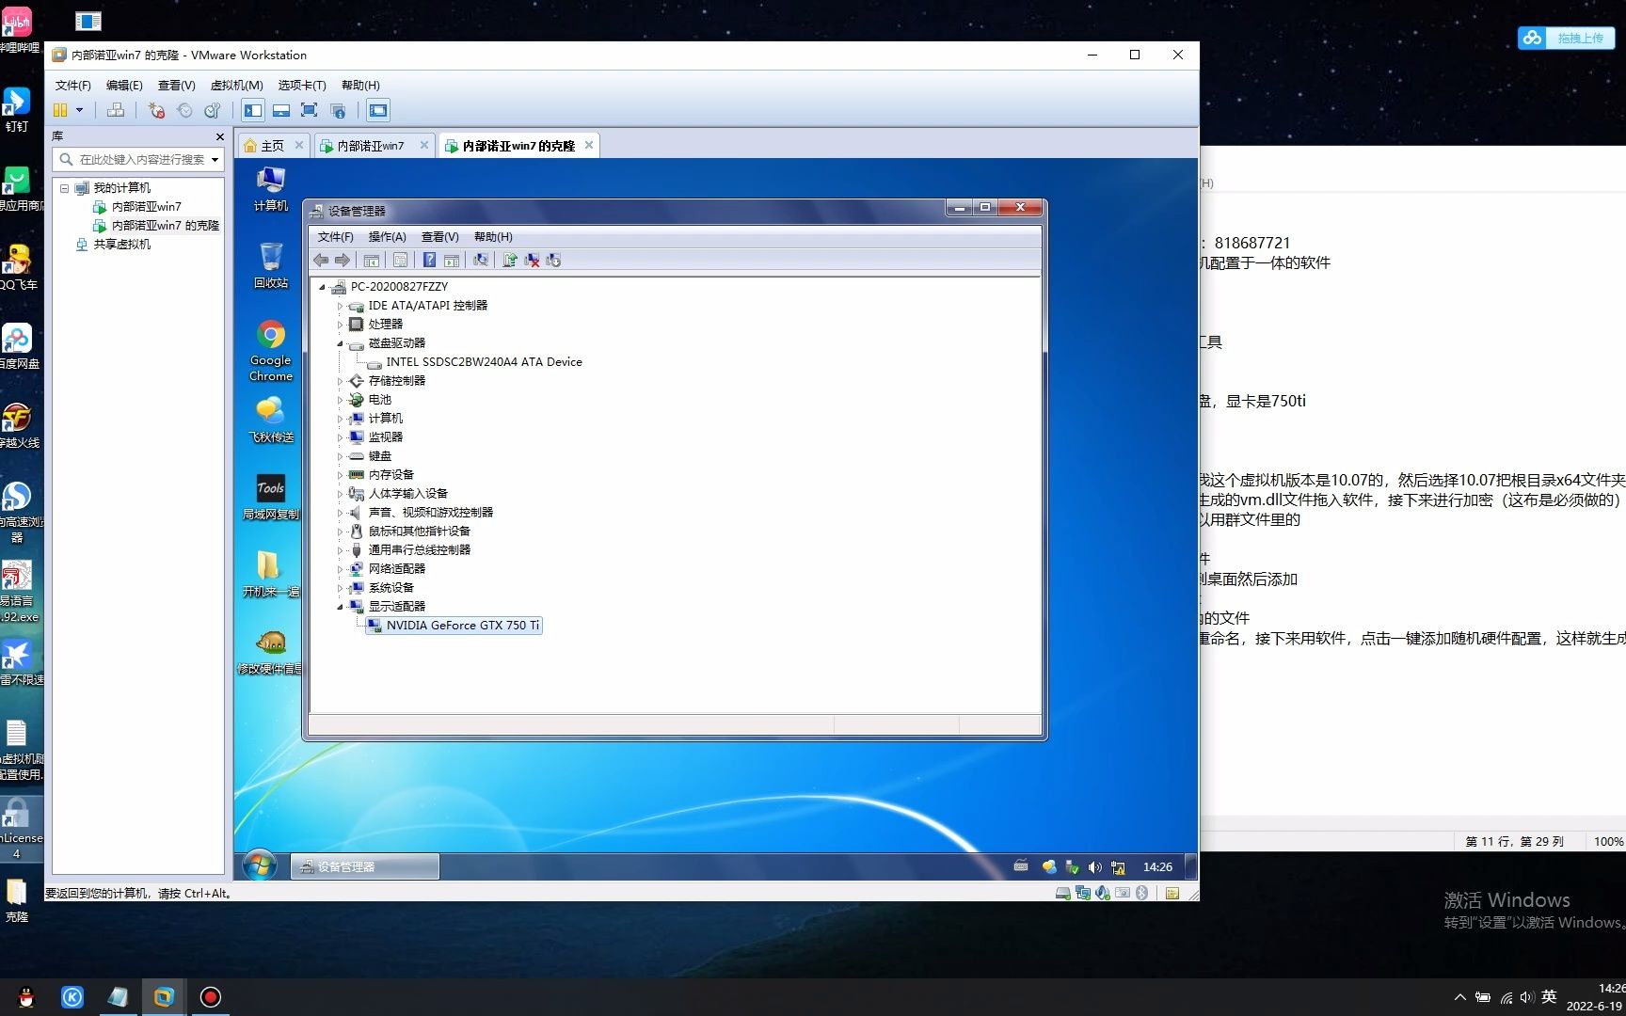Click the red record taskbar icon

[x=211, y=997]
